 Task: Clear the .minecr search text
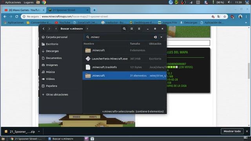pyautogui.click(x=155, y=37)
